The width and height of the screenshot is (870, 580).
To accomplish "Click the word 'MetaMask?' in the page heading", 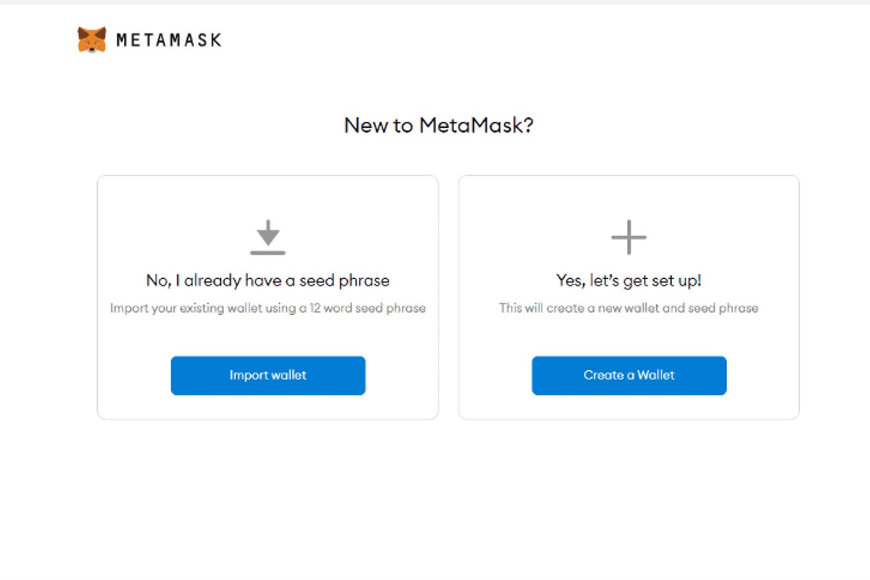I will (x=477, y=125).
